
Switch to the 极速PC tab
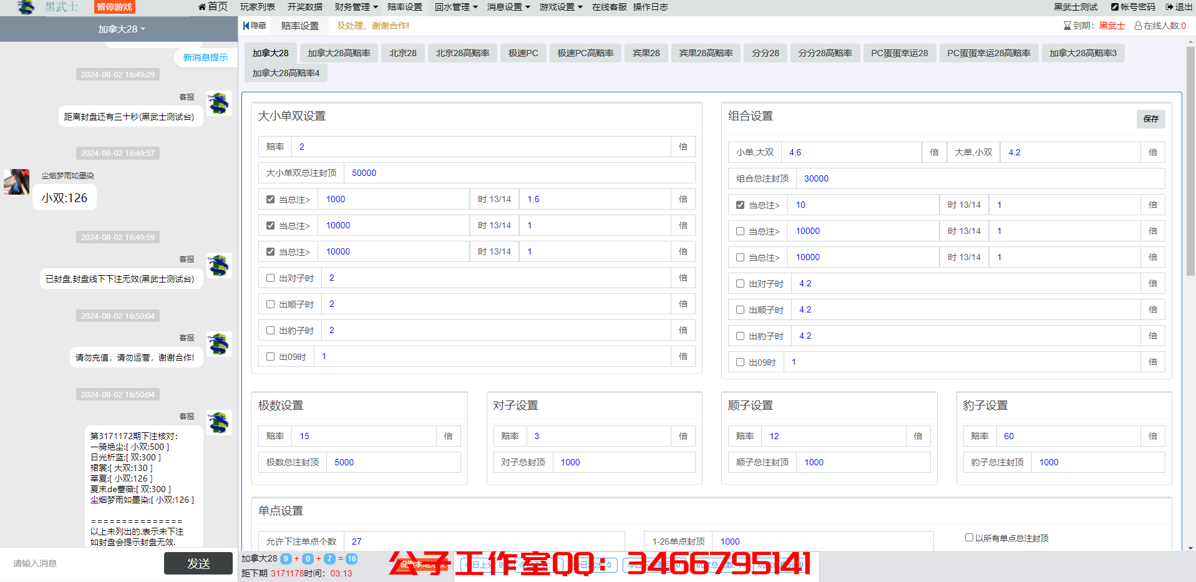coord(523,53)
